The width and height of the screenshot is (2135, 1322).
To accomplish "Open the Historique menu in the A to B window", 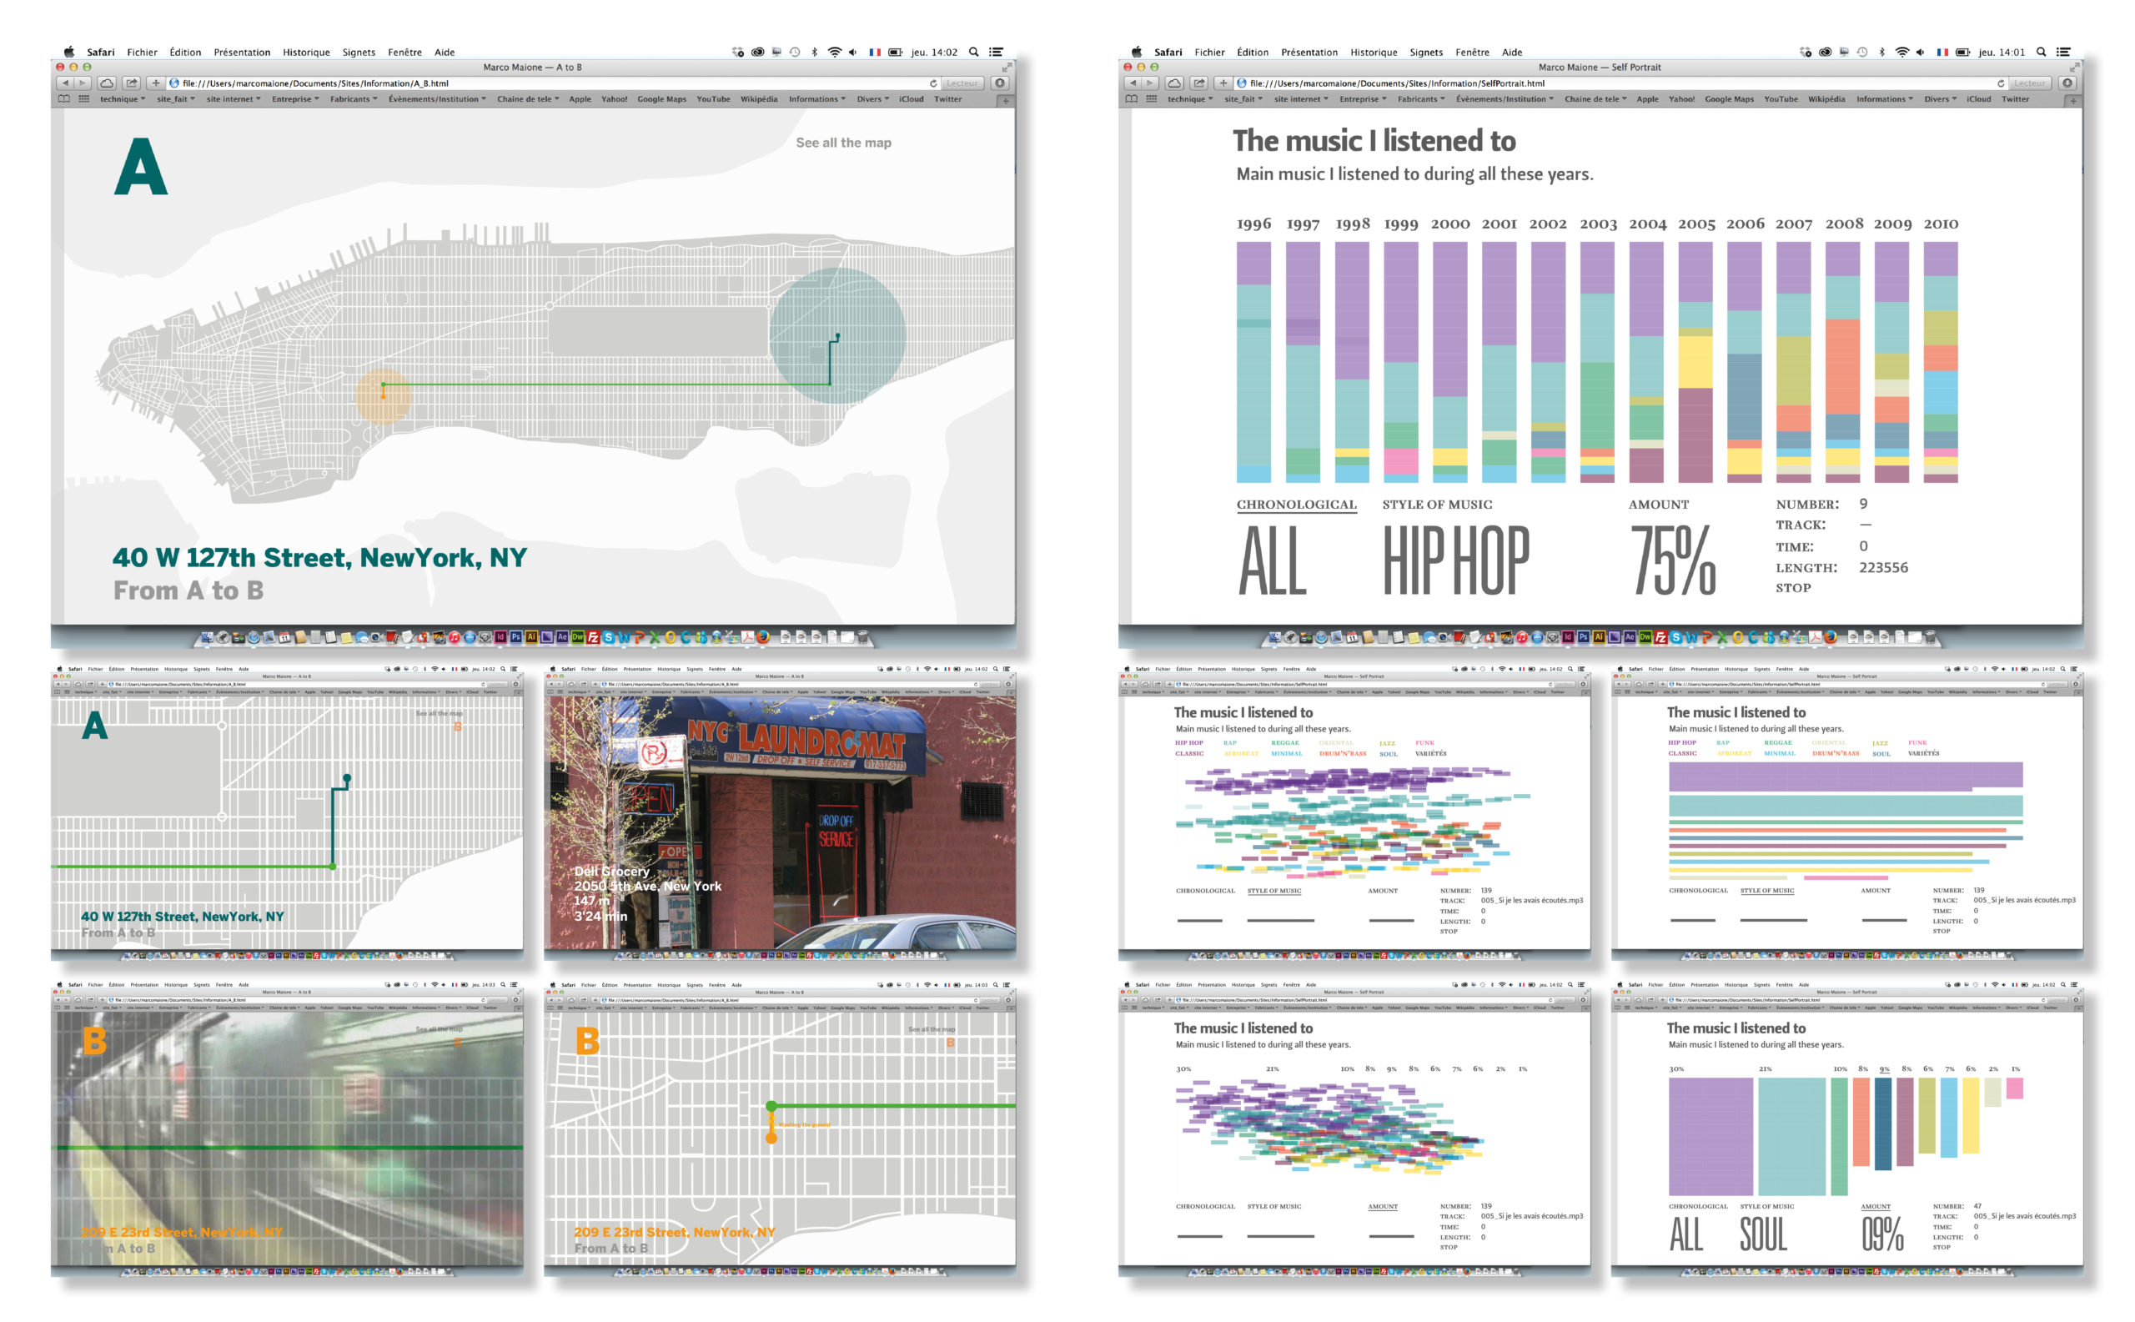I will [306, 52].
